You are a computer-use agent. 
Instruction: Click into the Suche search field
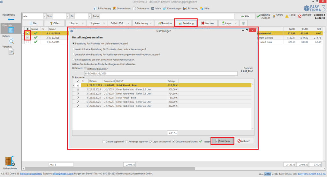pyautogui.click(x=167, y=16)
